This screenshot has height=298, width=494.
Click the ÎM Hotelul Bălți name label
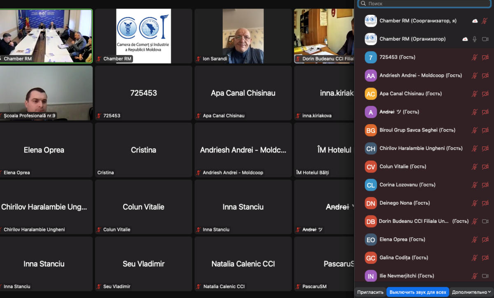point(312,173)
